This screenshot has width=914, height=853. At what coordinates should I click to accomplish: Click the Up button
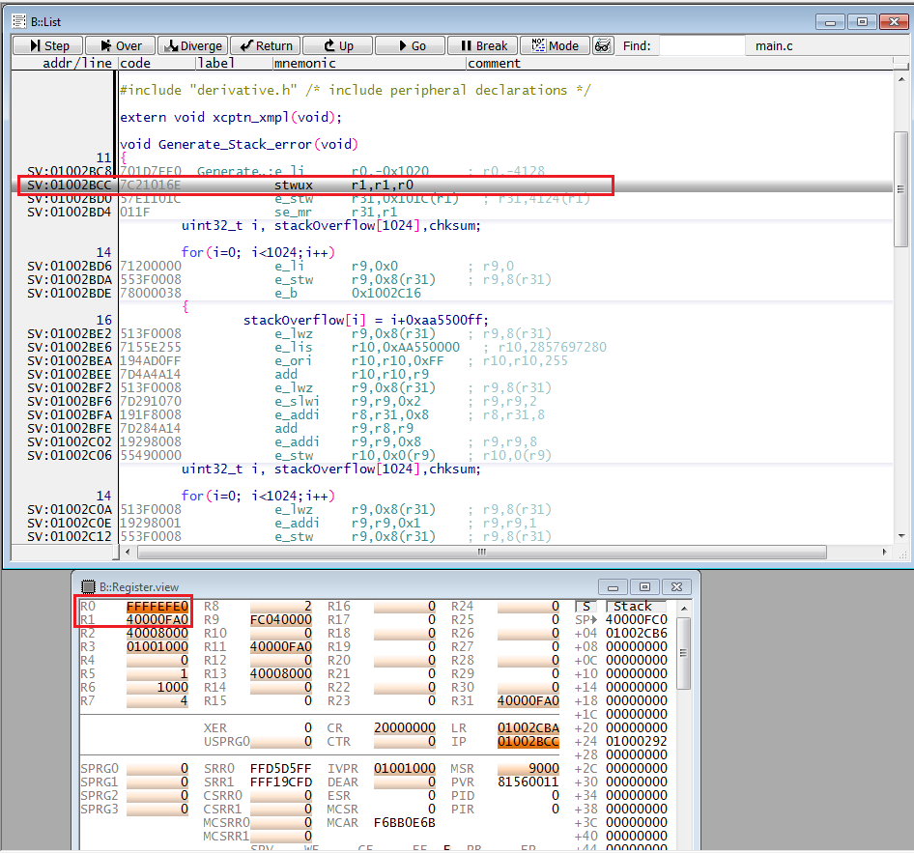[338, 45]
